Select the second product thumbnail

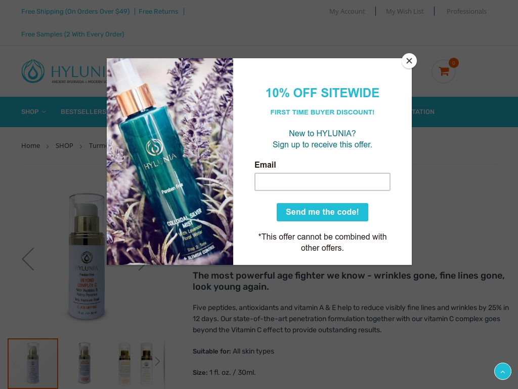(84, 364)
